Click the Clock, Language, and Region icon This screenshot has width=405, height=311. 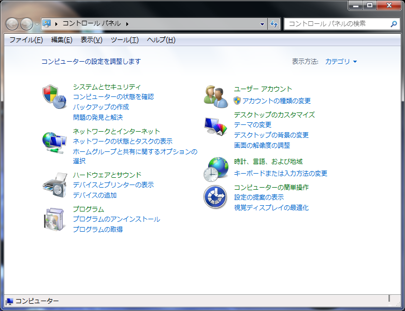pyautogui.click(x=215, y=169)
